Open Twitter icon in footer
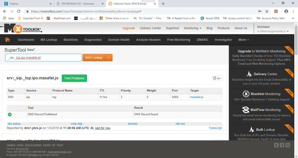This screenshot has height=158, width=298. 276,145
